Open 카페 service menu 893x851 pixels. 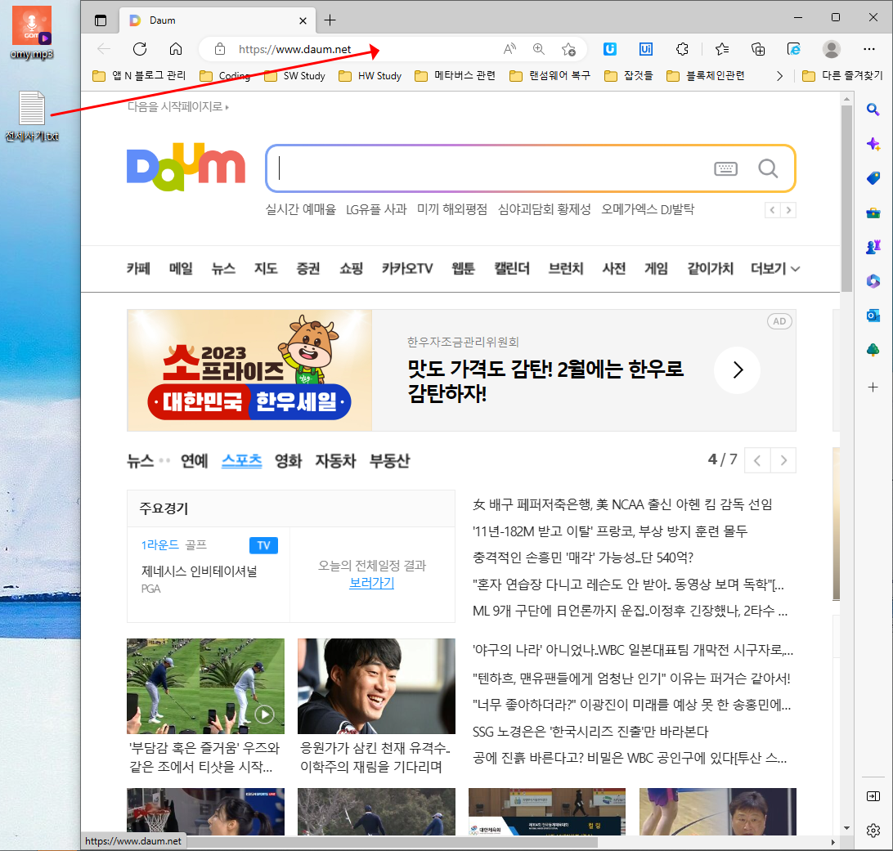(x=138, y=269)
